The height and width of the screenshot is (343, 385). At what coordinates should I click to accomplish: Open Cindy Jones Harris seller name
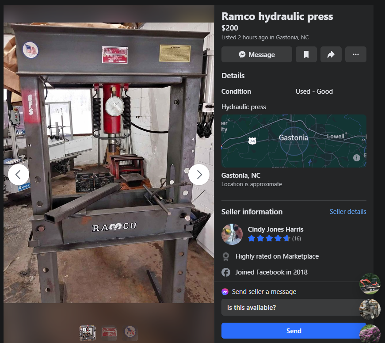pos(275,229)
